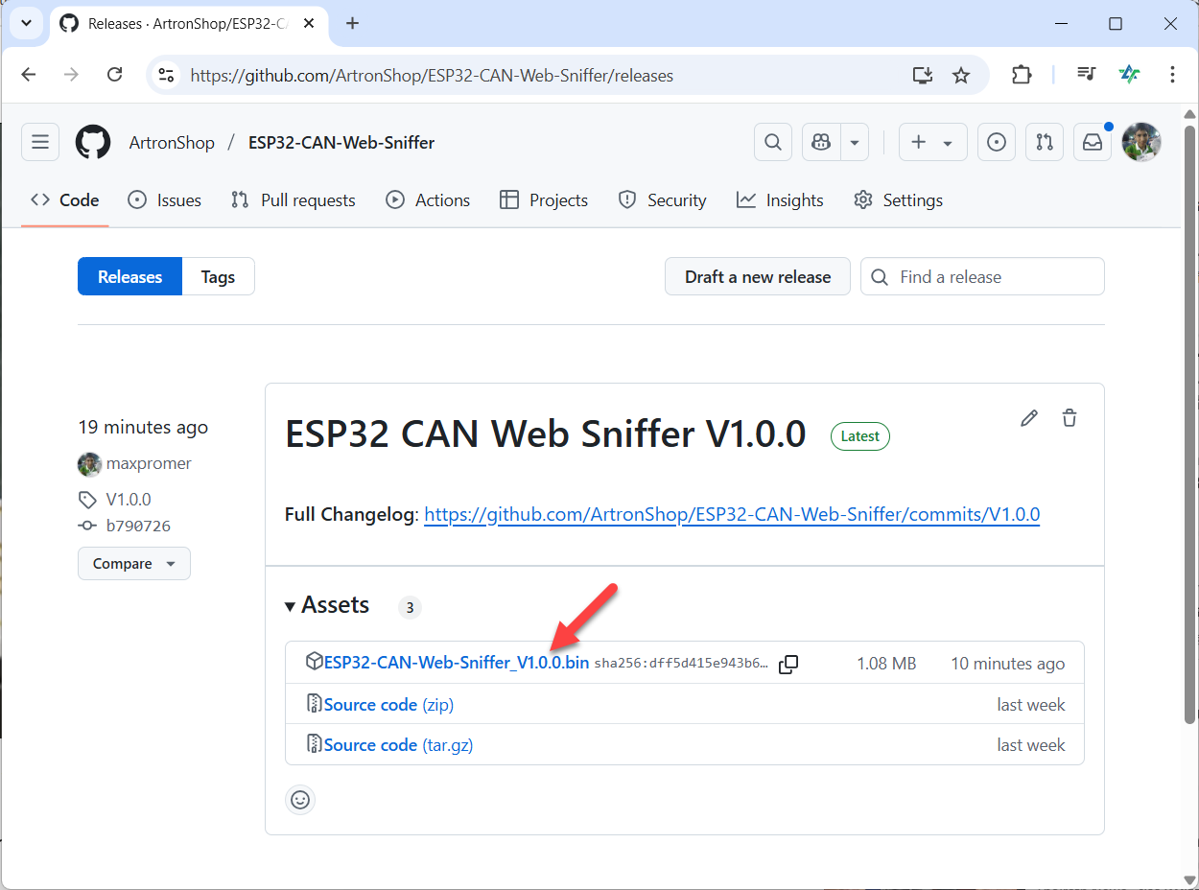Download Source code (zip)

pos(388,705)
